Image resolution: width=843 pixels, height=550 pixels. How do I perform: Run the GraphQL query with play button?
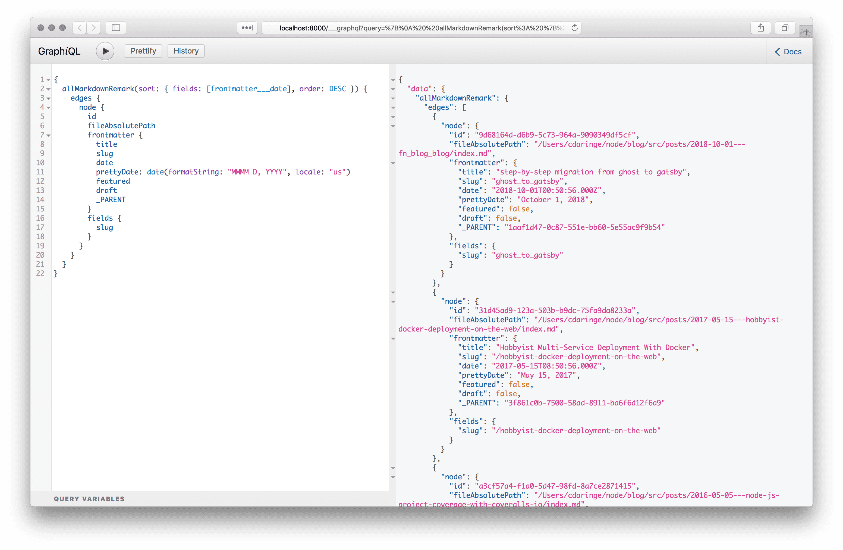coord(105,51)
